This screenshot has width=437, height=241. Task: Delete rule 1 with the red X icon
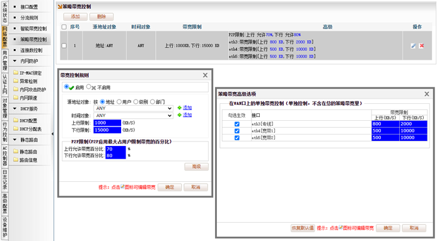(422, 45)
